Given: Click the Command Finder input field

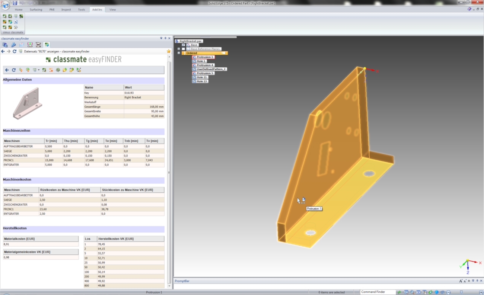Looking at the screenshot, I should [378, 292].
